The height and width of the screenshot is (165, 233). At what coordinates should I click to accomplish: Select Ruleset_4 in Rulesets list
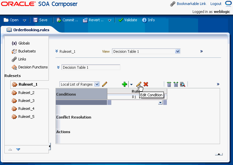26,109
